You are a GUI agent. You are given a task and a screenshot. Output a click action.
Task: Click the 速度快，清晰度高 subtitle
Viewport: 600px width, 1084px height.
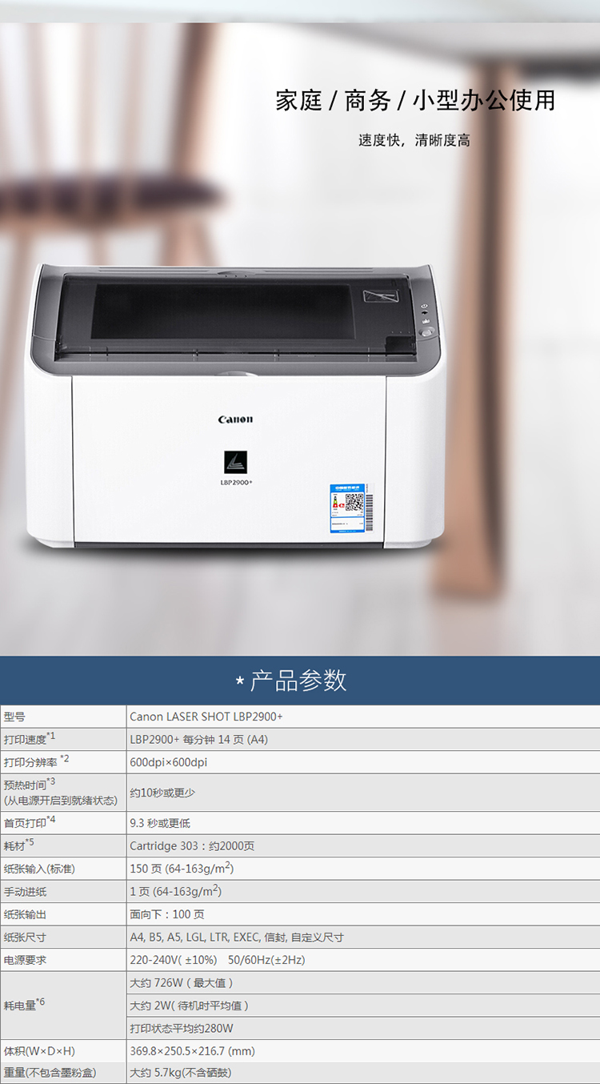pyautogui.click(x=414, y=141)
